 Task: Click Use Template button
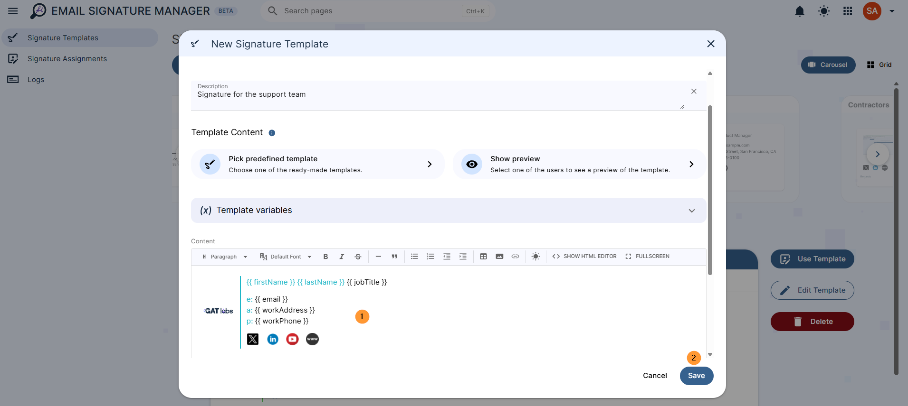[812, 259]
